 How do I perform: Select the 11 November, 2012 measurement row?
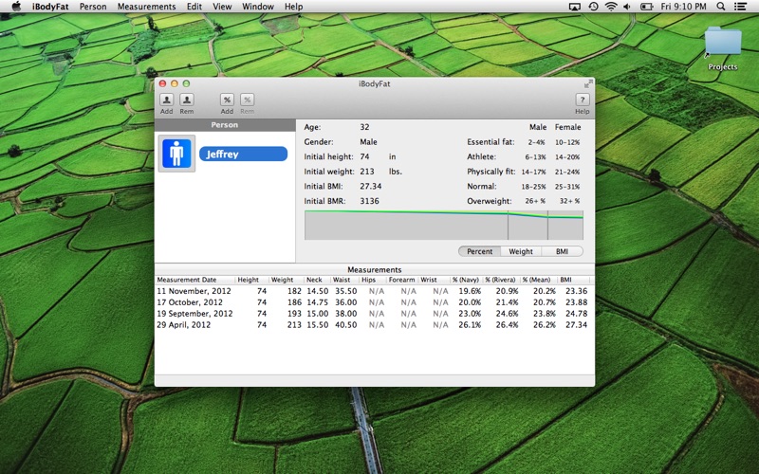tap(374, 291)
